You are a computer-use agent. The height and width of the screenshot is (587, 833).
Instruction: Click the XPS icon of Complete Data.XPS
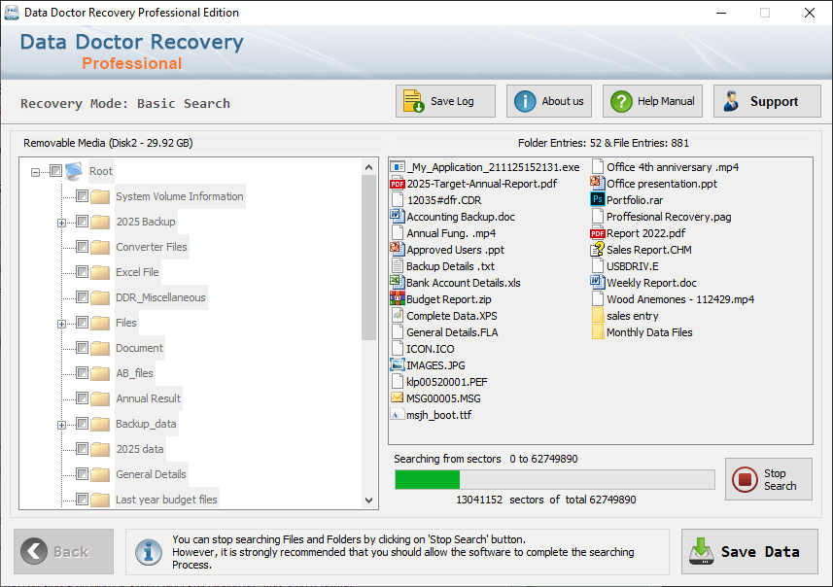click(x=397, y=316)
